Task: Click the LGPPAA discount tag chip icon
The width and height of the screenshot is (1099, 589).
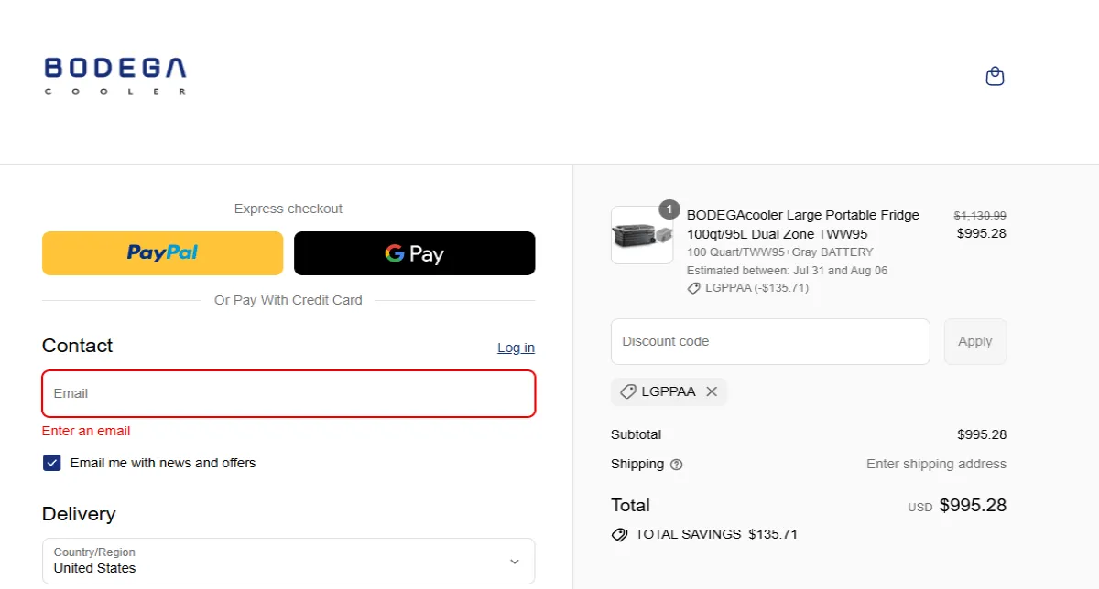Action: [628, 391]
